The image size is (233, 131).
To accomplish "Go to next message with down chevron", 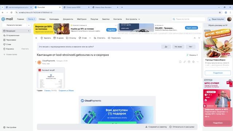I will 199,38.
